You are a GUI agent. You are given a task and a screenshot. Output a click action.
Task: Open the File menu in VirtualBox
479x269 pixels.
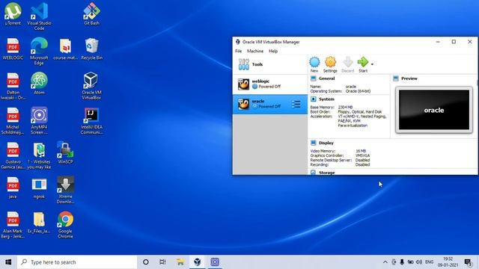239,52
